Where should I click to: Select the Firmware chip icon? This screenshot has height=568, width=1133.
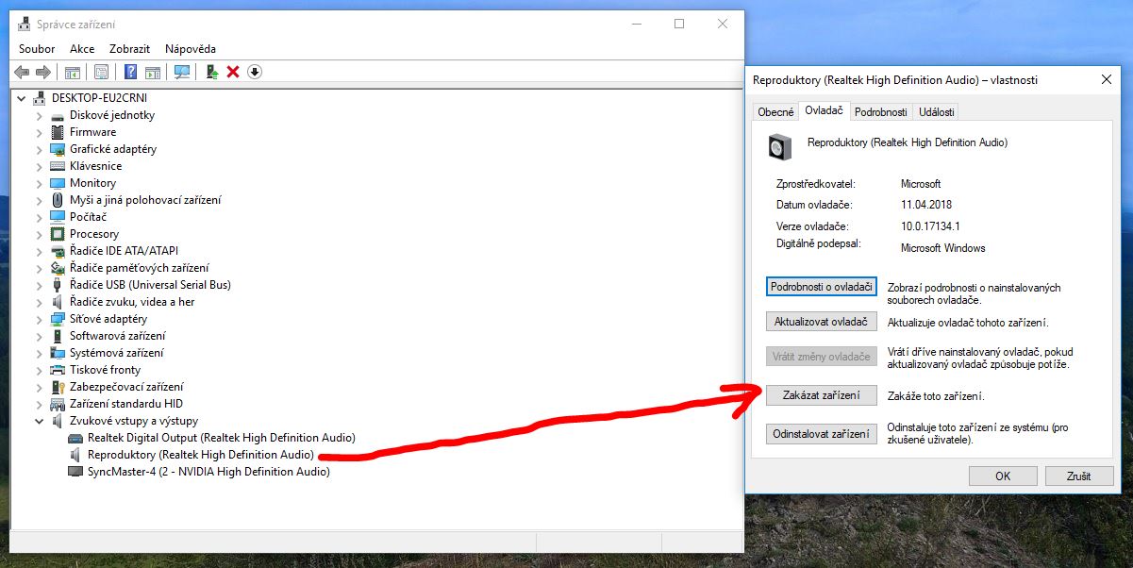click(x=58, y=132)
